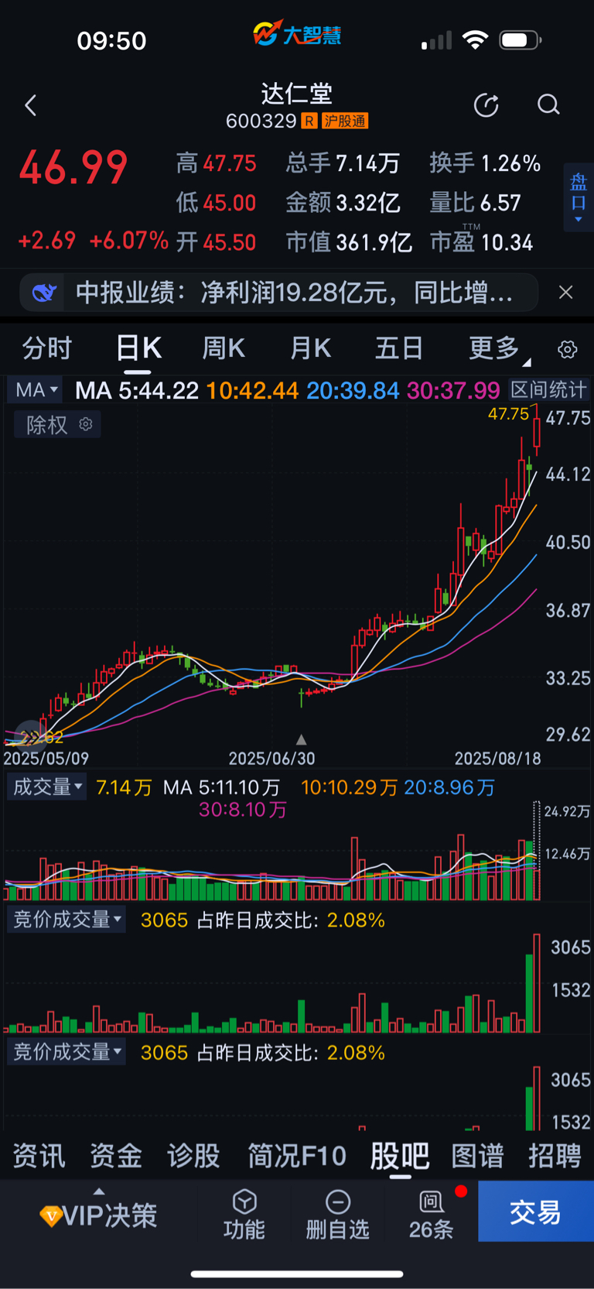The width and height of the screenshot is (594, 1289).
Task: Switch to the 分时 chart tab
Action: coord(46,348)
